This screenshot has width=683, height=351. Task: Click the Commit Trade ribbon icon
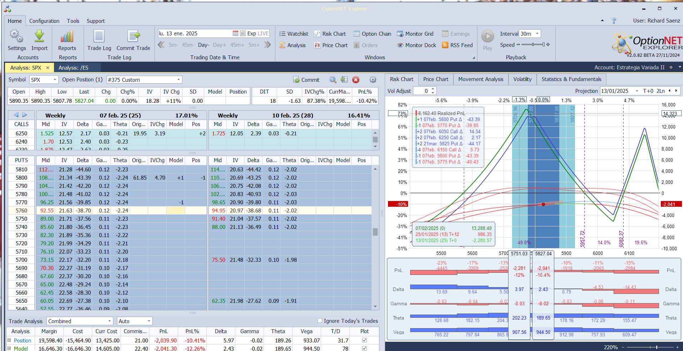click(133, 36)
